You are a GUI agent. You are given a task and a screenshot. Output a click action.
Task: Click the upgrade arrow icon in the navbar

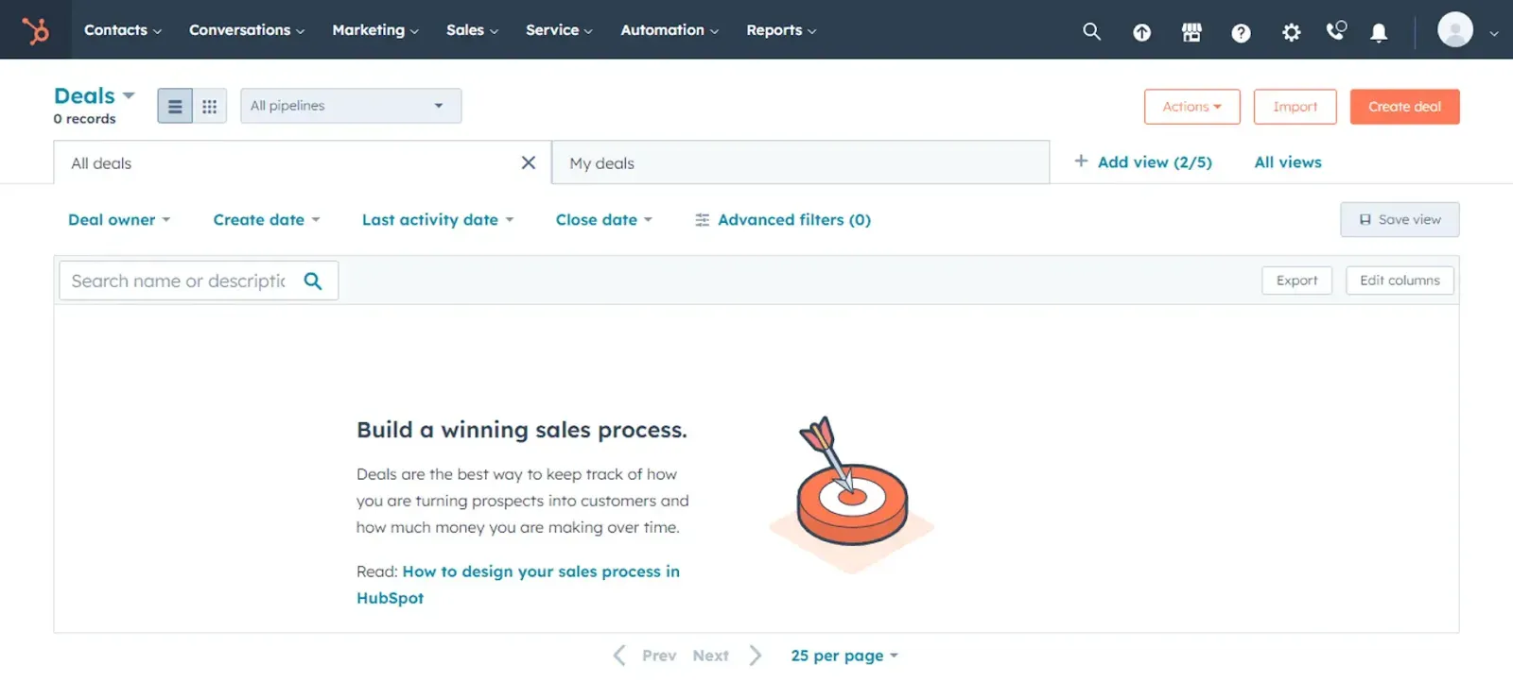[x=1141, y=33]
